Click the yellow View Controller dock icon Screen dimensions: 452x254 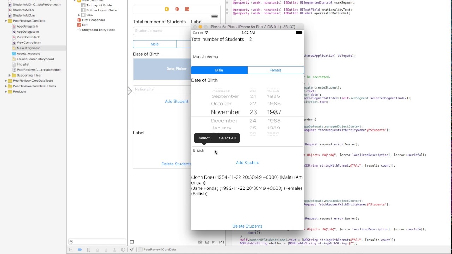(167, 9)
